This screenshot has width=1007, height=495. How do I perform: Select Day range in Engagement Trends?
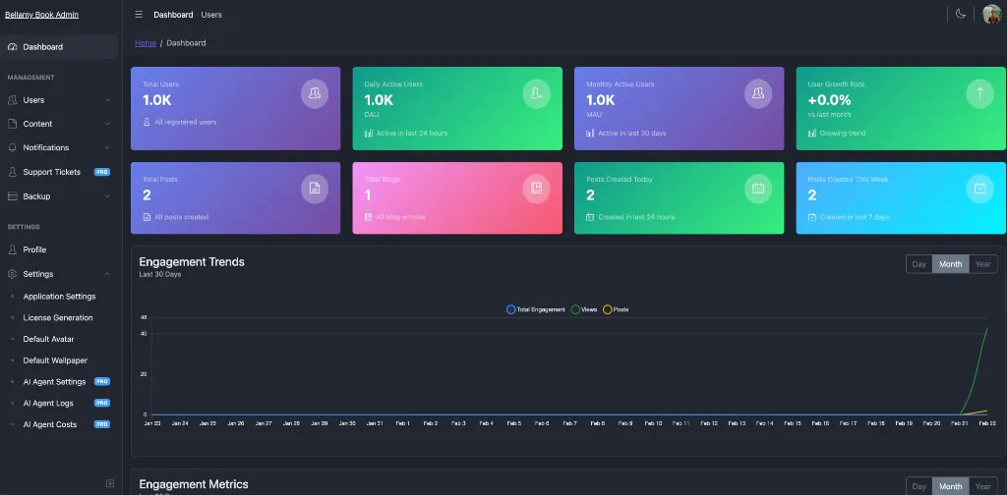tap(919, 264)
